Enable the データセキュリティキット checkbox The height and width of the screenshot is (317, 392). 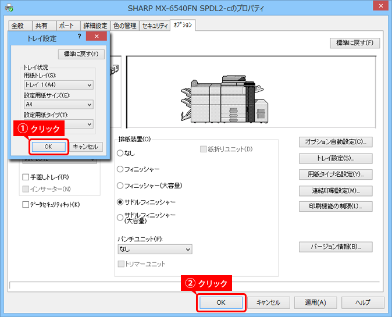tap(26, 205)
